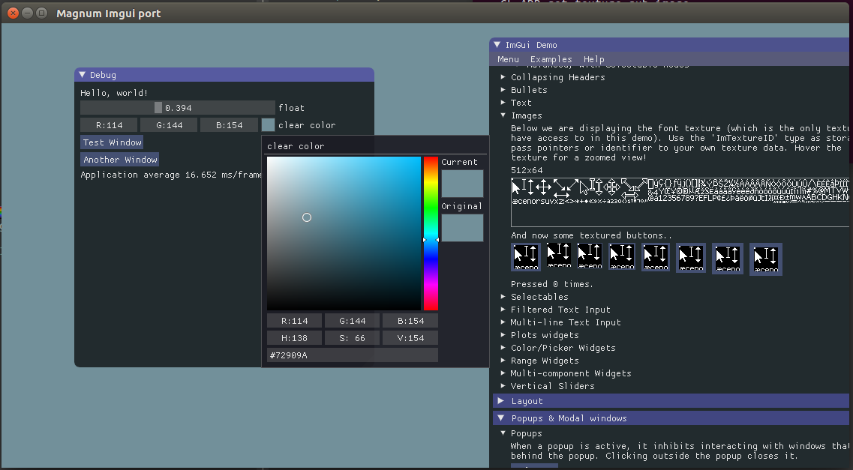Click the sixth textured image button

(691, 258)
